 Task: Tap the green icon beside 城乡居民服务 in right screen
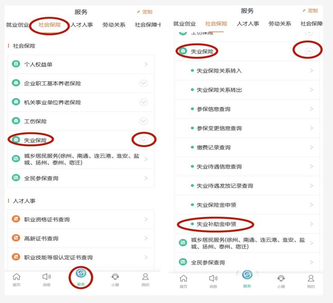(183, 242)
